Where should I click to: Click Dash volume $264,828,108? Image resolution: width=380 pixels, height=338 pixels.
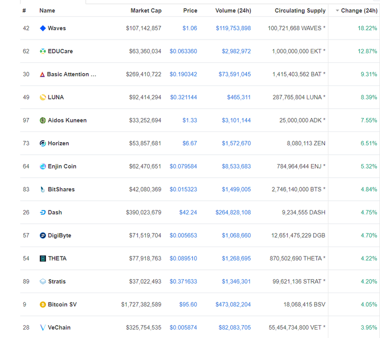[233, 212]
